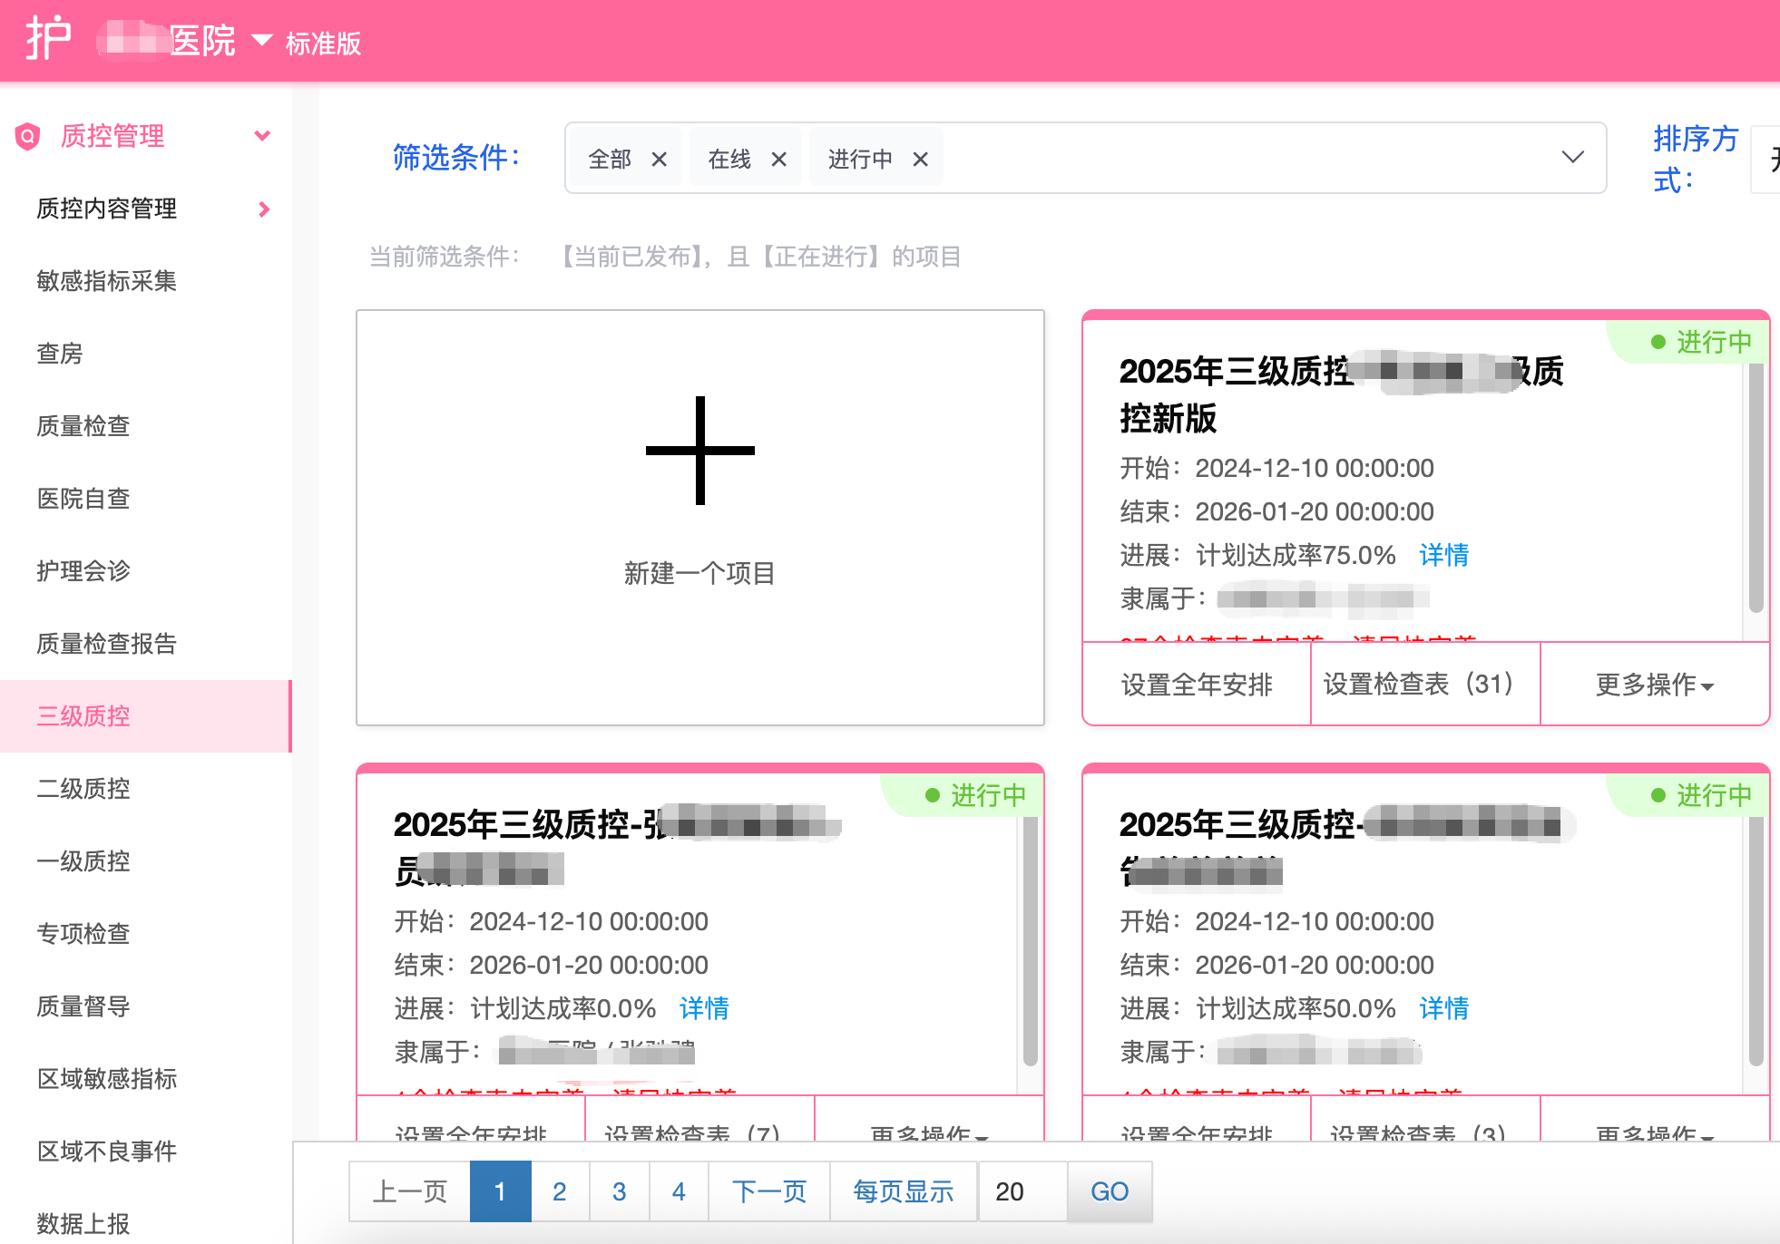Remove the 全部 filter via its X icon

pyautogui.click(x=660, y=158)
